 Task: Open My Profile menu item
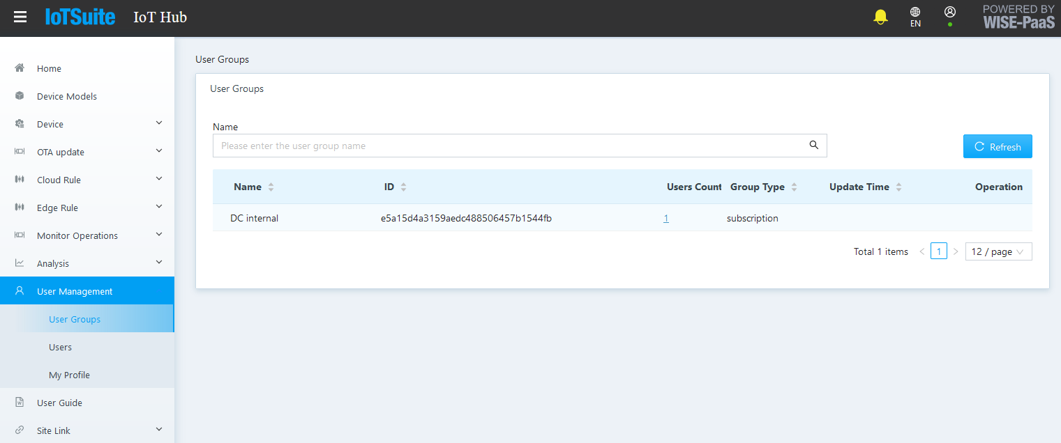pyautogui.click(x=69, y=375)
